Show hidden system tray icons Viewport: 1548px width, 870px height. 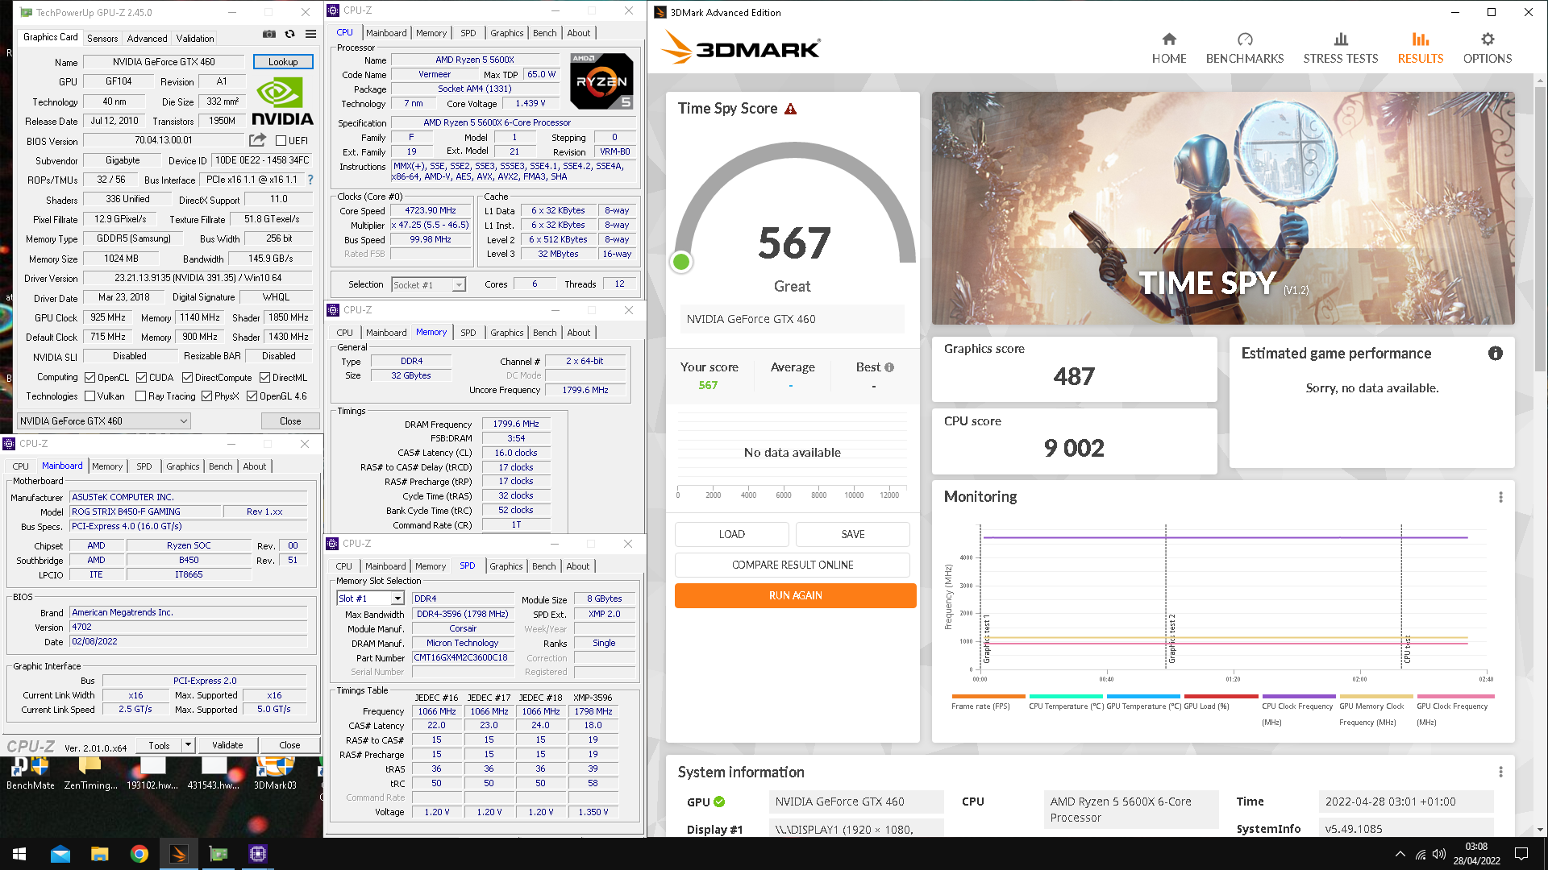click(x=1400, y=854)
